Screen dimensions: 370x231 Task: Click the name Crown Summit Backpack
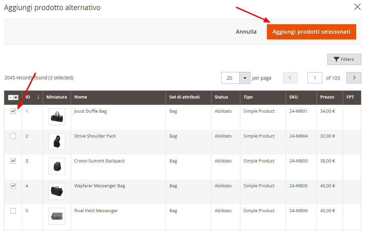click(99, 161)
